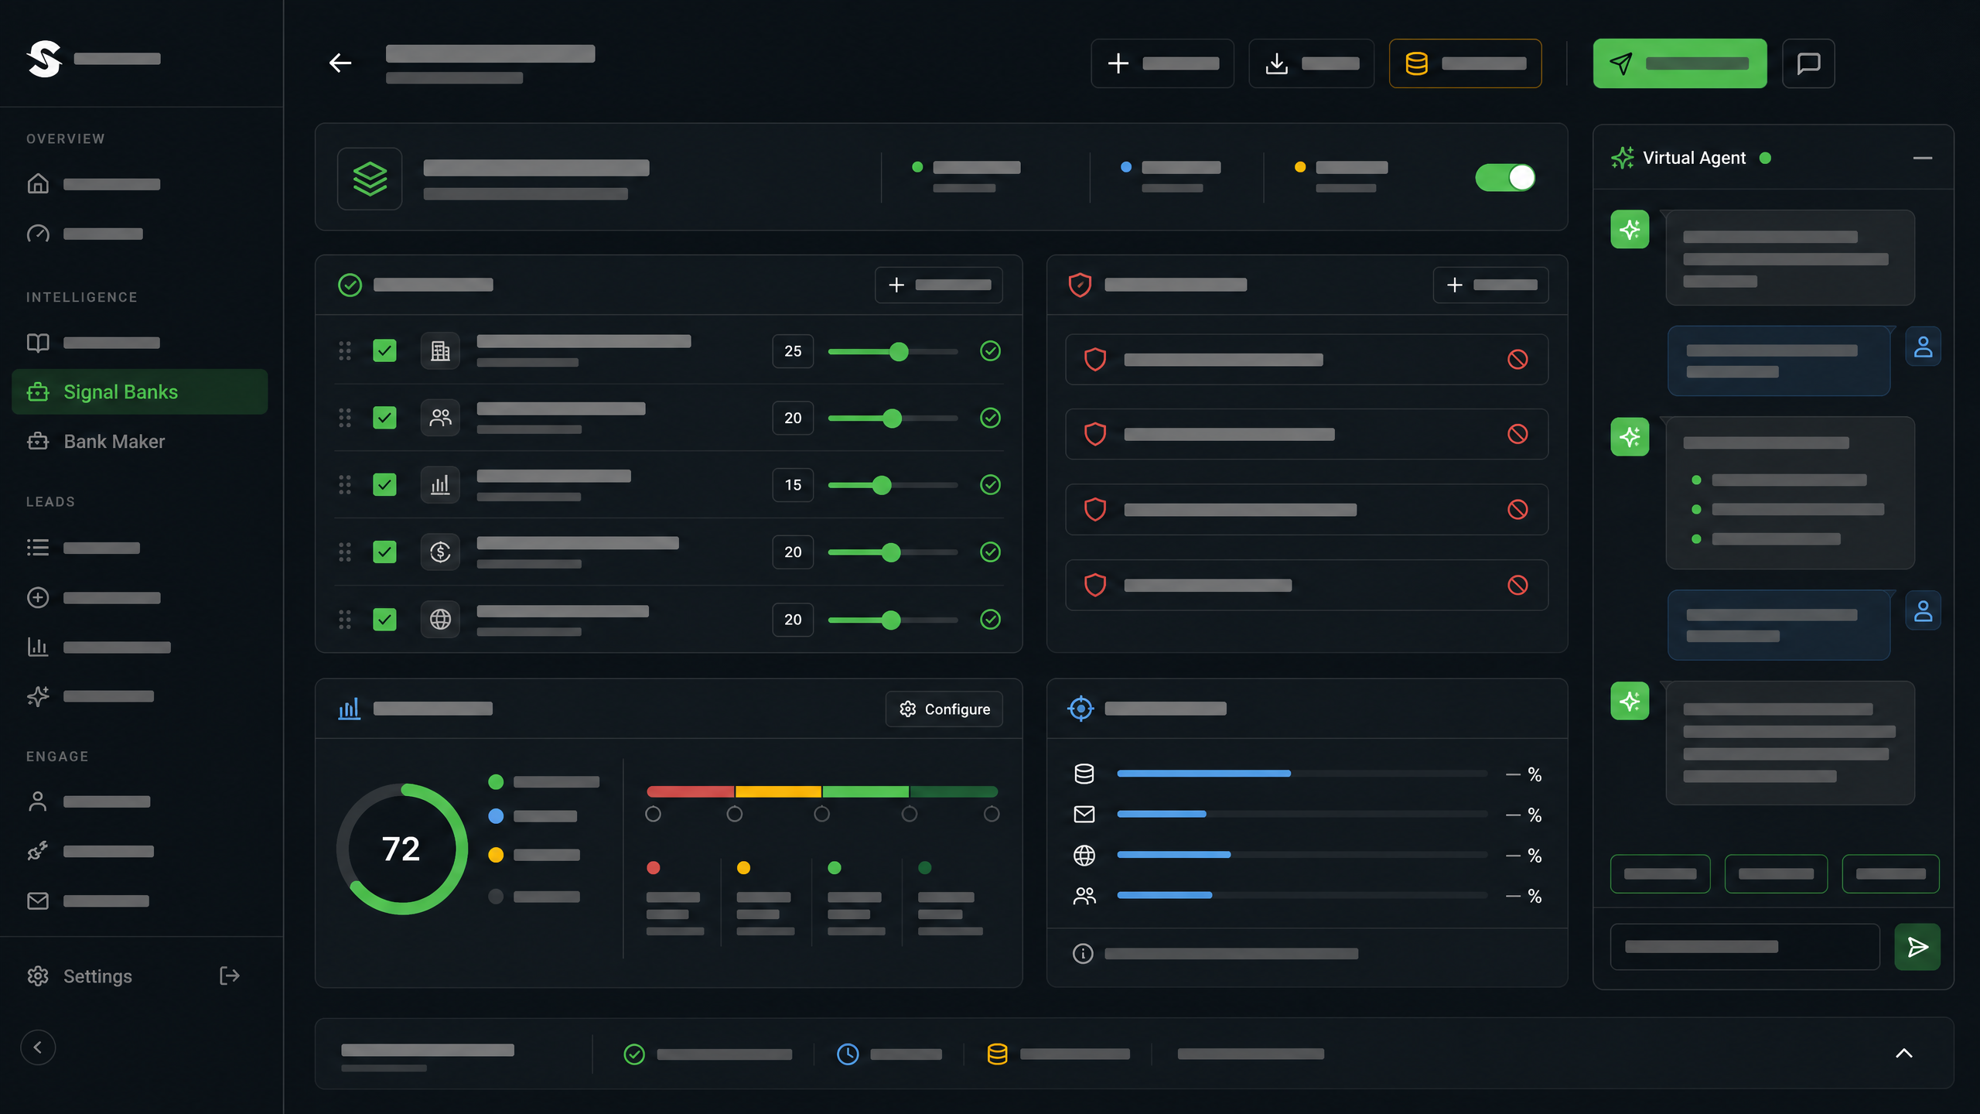Click the plug icon under Engage
Viewport: 1980px width, 1114px height.
[38, 851]
